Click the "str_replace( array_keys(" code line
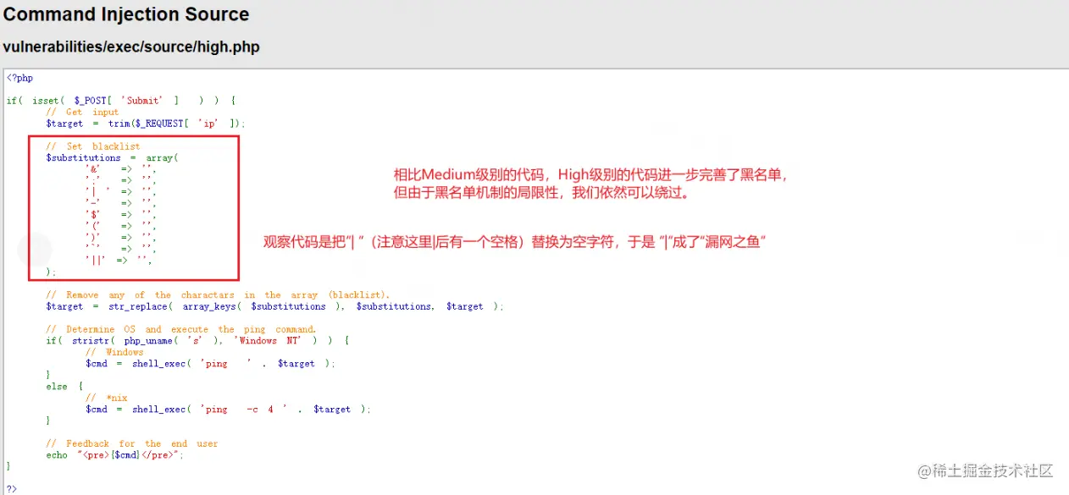 pos(275,306)
